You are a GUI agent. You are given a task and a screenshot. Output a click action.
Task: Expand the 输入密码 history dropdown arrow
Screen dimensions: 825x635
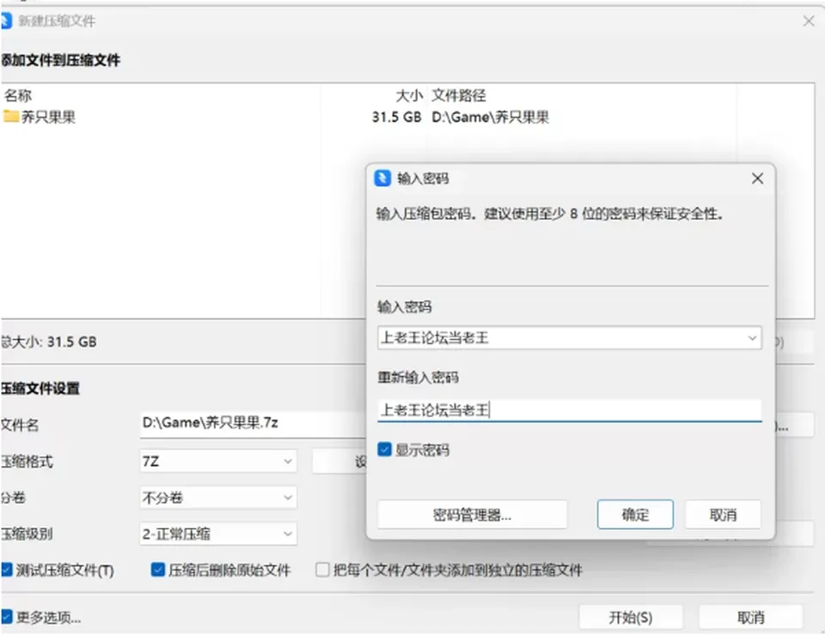(752, 338)
